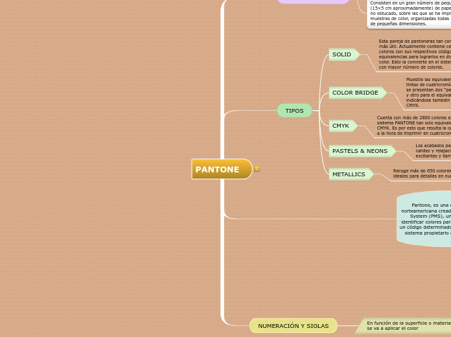The width and height of the screenshot is (451, 337).
Task: Click the white note starting 'Consisten en un gran'
Action: (409, 13)
